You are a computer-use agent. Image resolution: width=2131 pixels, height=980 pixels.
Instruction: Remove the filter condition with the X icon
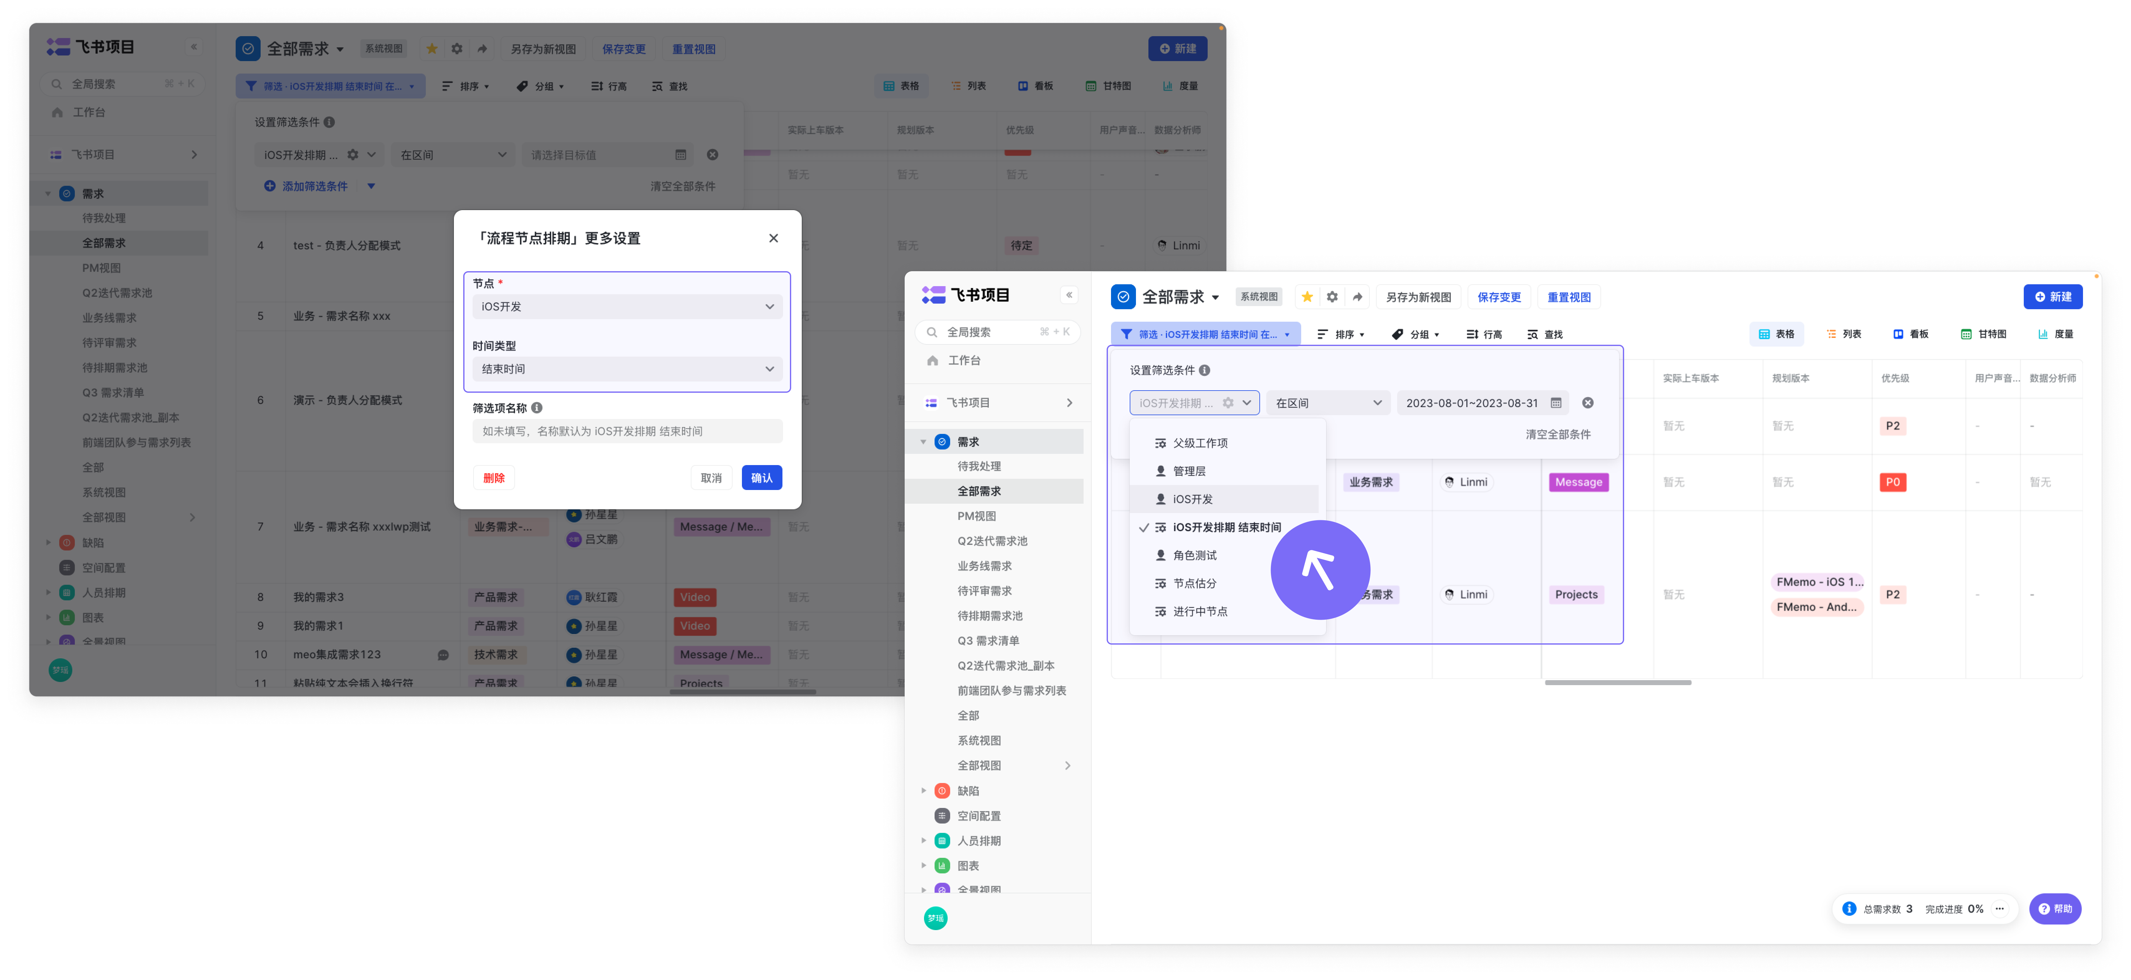point(1588,403)
